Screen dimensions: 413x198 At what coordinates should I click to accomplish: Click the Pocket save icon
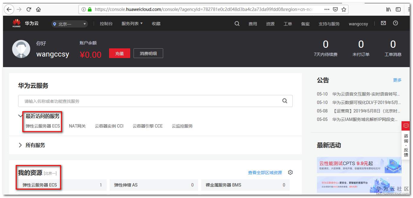click(x=335, y=9)
